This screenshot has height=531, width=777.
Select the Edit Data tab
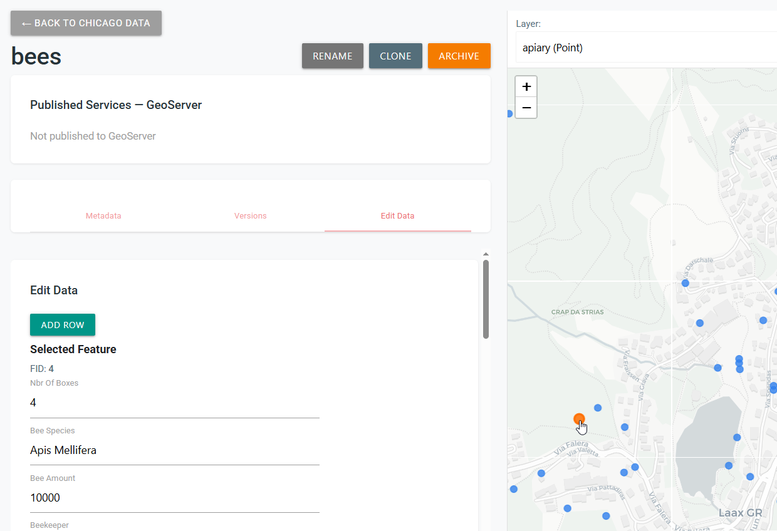click(x=398, y=216)
